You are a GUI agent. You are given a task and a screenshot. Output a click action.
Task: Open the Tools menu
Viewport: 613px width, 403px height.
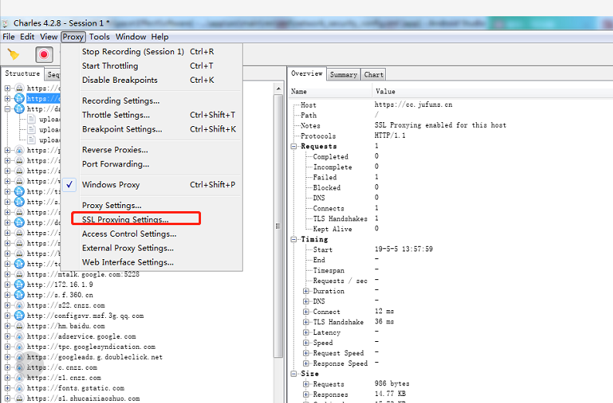coord(99,37)
